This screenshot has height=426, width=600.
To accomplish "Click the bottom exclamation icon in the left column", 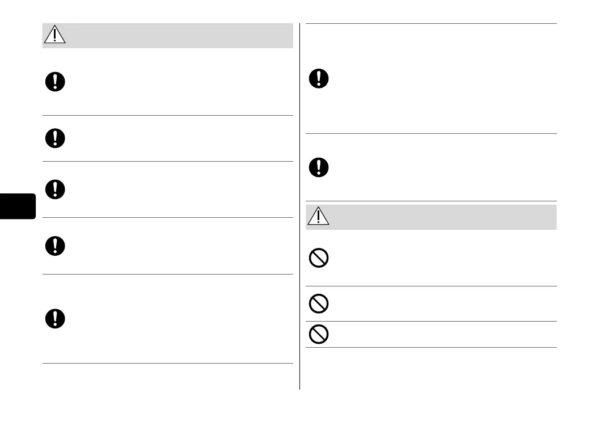I will (55, 319).
